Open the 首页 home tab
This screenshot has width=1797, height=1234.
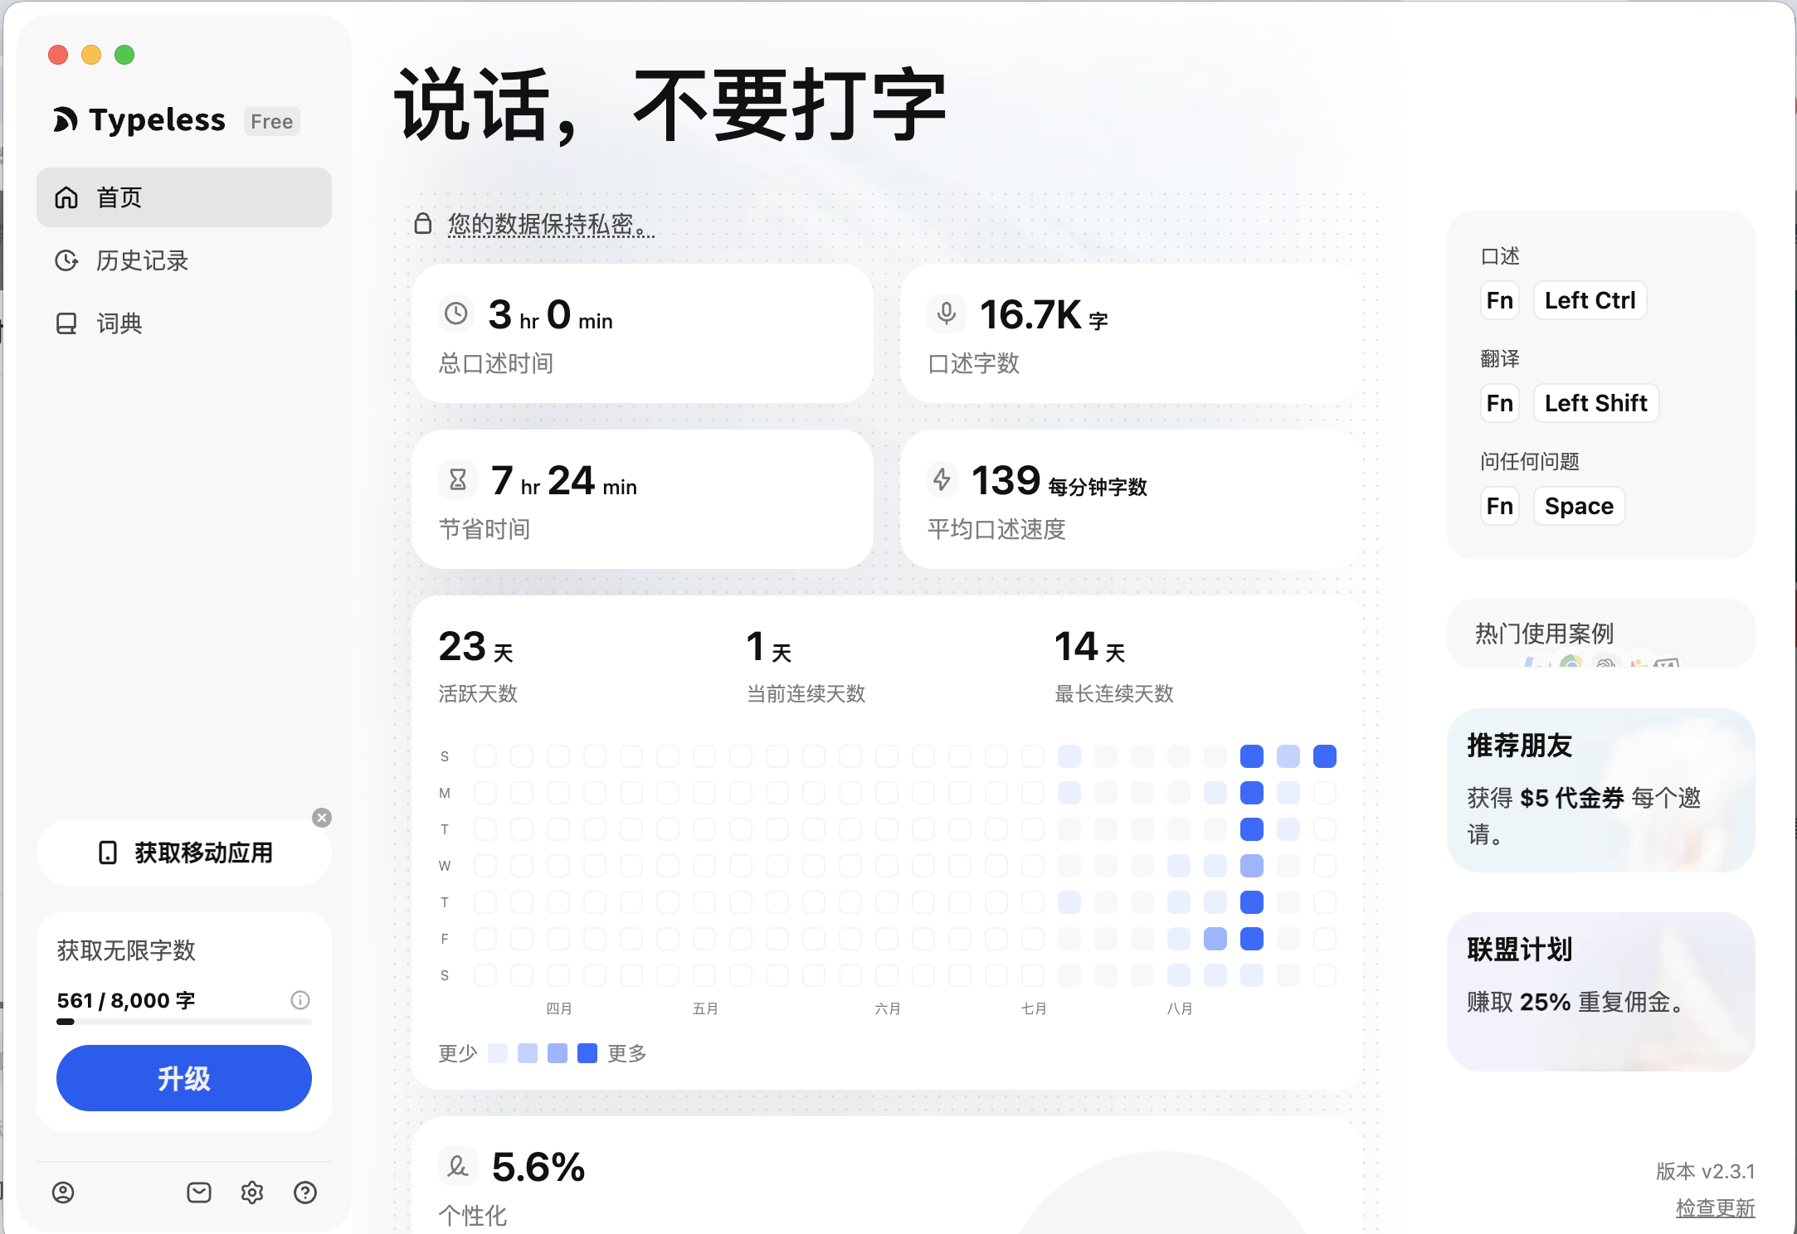[x=184, y=197]
